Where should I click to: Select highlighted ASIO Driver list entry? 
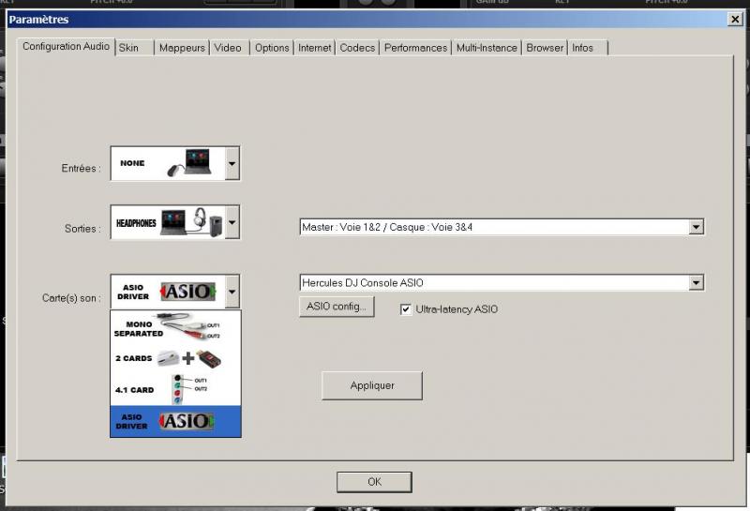(175, 421)
